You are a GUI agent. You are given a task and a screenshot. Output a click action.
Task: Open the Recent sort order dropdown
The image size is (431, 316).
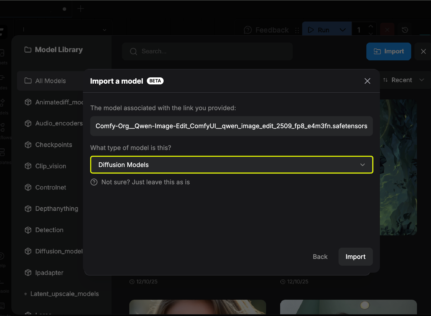coord(422,80)
